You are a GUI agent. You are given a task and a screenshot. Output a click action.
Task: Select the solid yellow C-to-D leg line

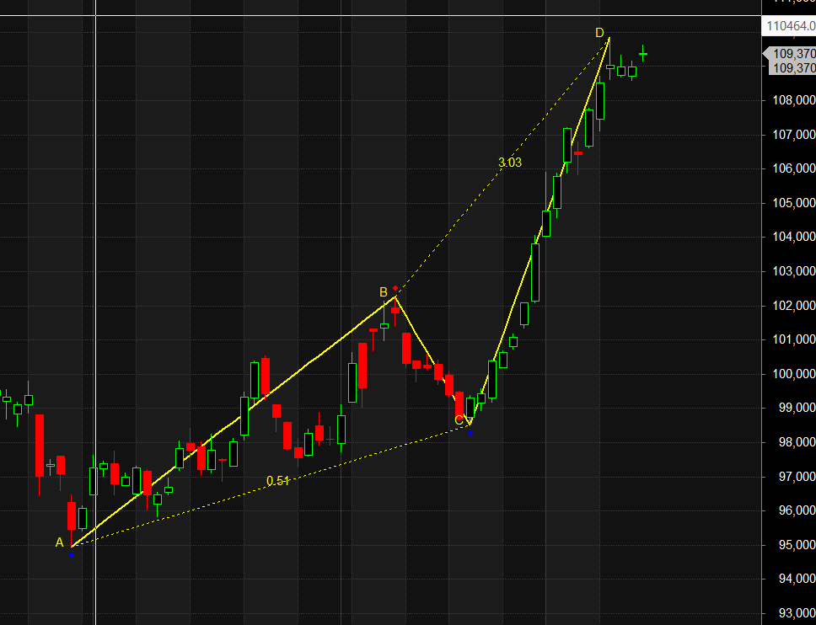(540, 232)
